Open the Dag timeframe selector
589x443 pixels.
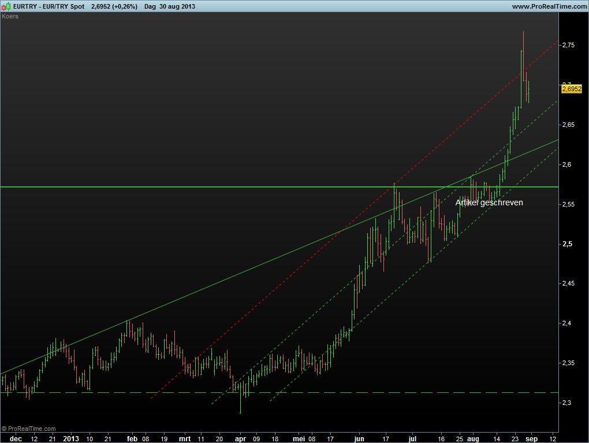pyautogui.click(x=150, y=6)
